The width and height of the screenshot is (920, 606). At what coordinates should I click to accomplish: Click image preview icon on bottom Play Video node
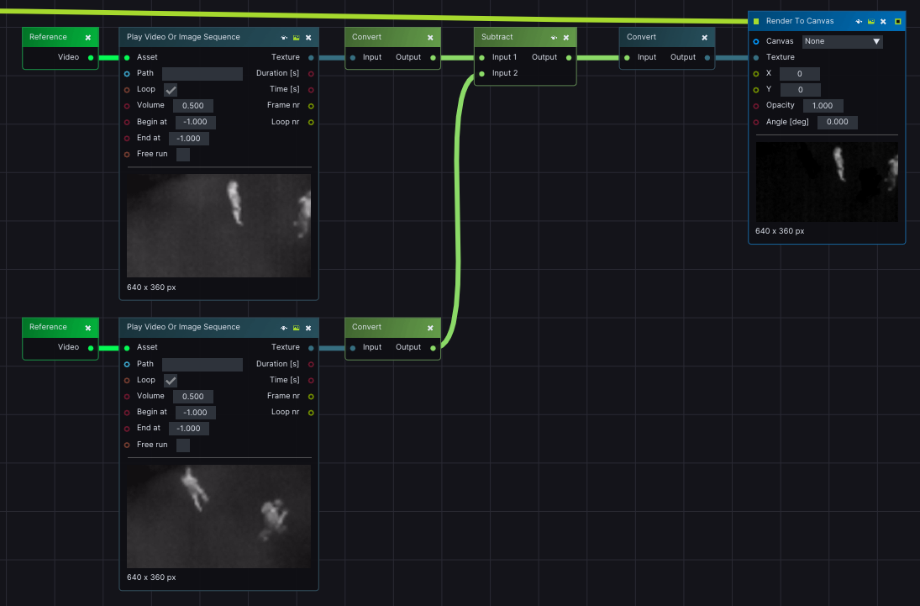[297, 328]
